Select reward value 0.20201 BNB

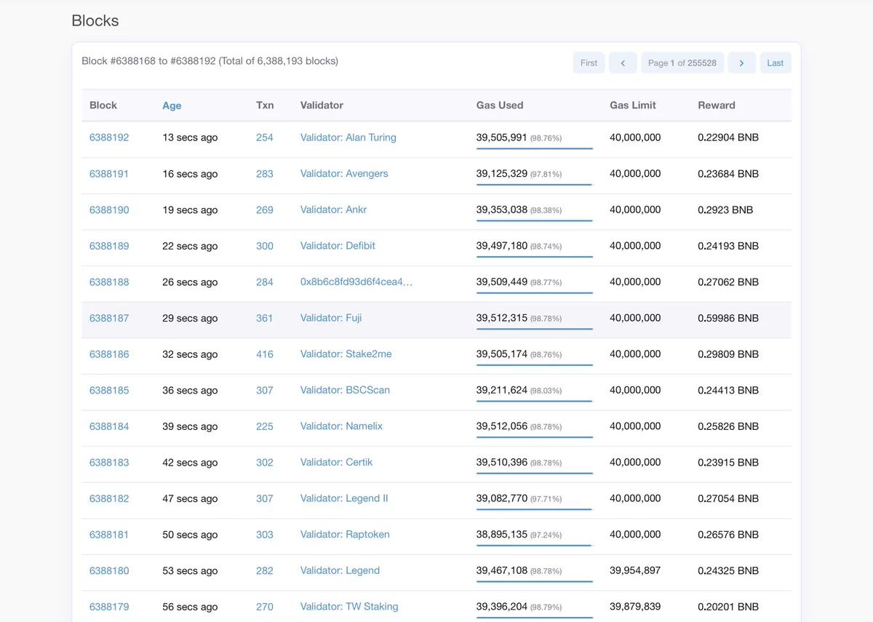[728, 607]
